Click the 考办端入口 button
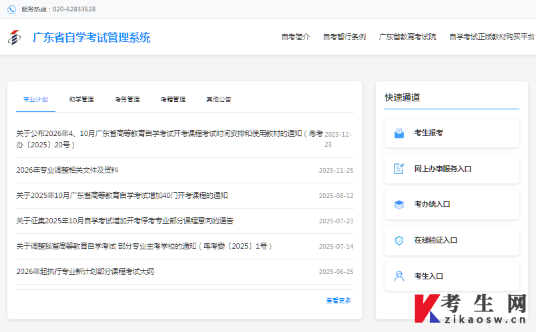Viewport: 536px width, 332px height. (x=452, y=204)
